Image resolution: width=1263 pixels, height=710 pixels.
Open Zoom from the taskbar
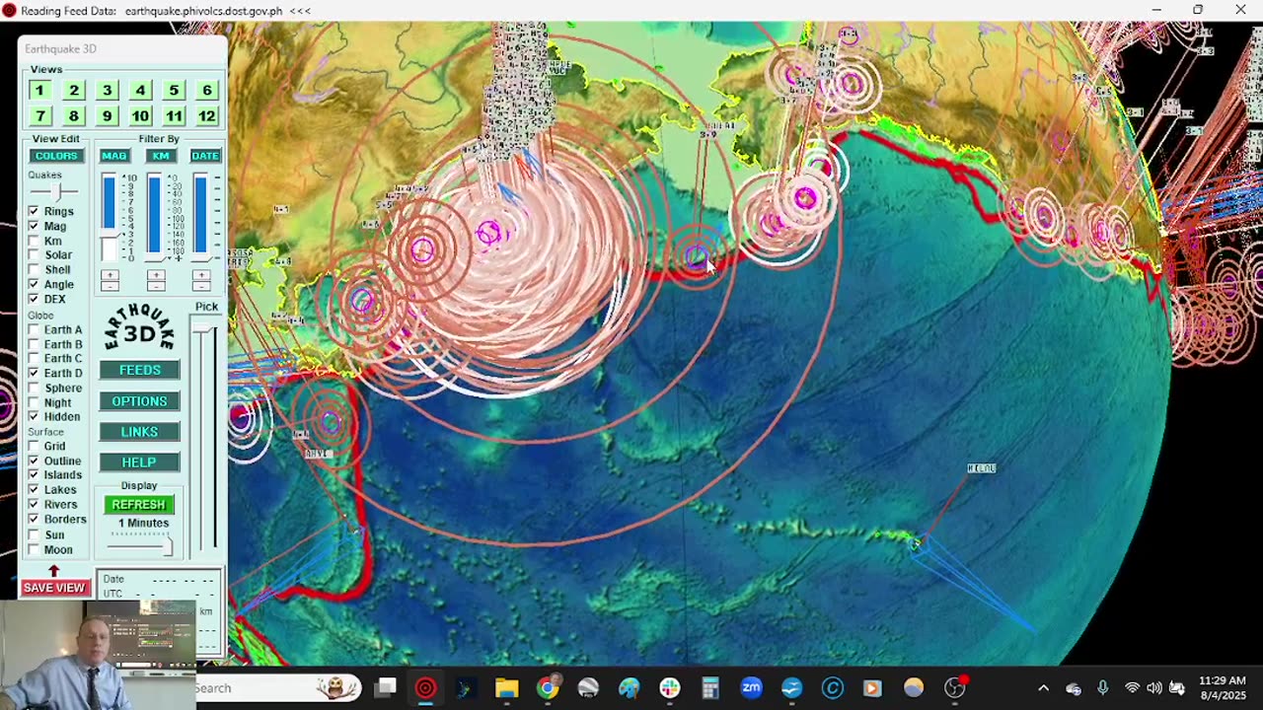(751, 687)
